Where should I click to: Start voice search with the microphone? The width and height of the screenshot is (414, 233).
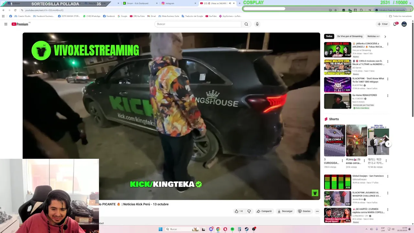[257, 24]
